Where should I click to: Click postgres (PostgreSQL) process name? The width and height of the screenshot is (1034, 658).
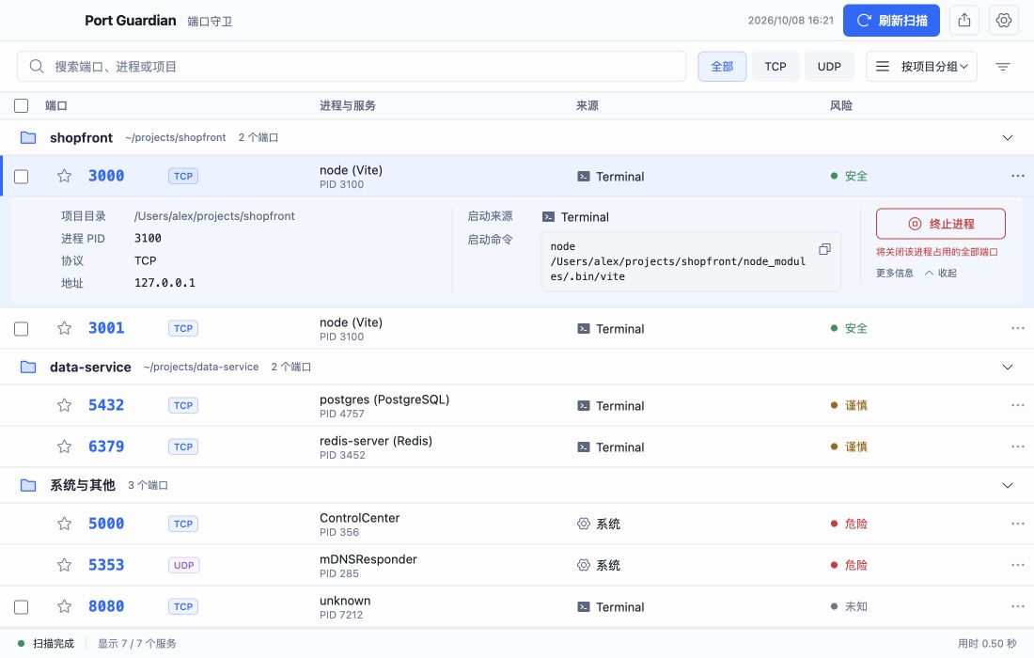tap(384, 399)
